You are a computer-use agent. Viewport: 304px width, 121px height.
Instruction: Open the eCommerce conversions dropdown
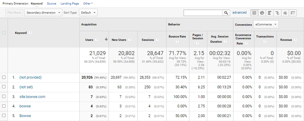266,25
